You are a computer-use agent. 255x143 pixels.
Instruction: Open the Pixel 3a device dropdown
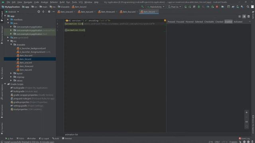(x=175, y=7)
